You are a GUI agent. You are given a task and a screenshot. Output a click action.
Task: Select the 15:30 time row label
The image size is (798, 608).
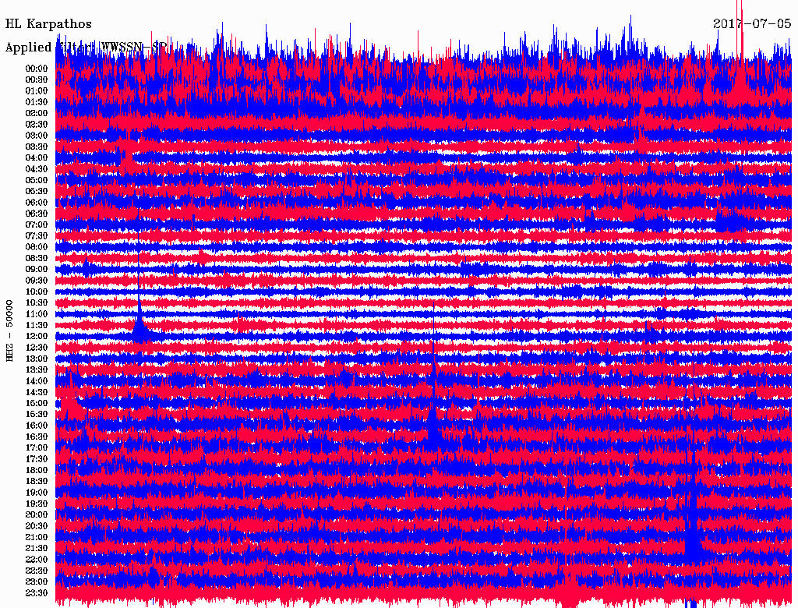(x=37, y=415)
